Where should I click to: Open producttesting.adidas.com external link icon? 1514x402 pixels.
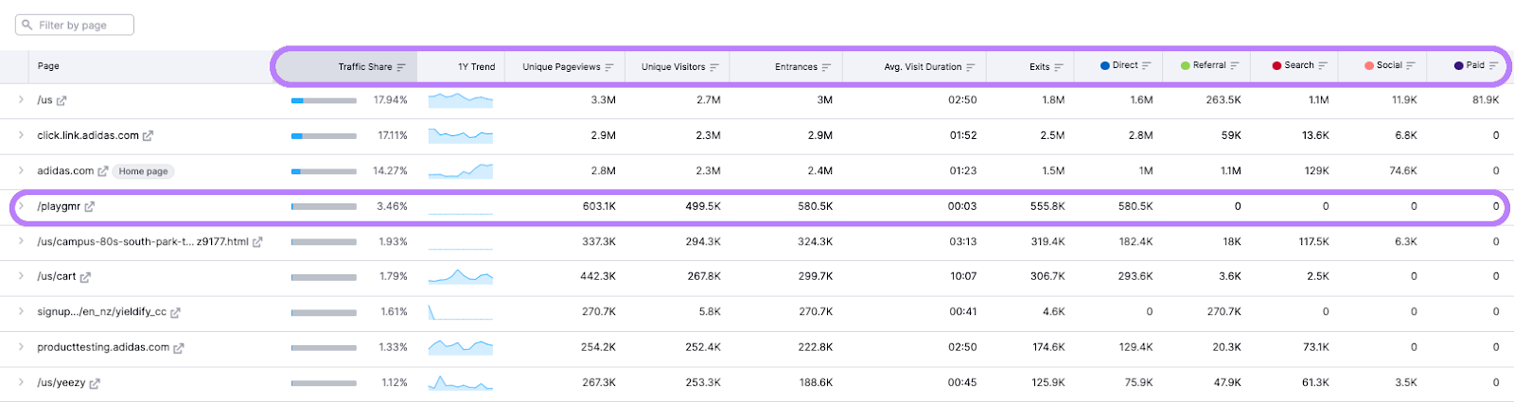pos(179,348)
